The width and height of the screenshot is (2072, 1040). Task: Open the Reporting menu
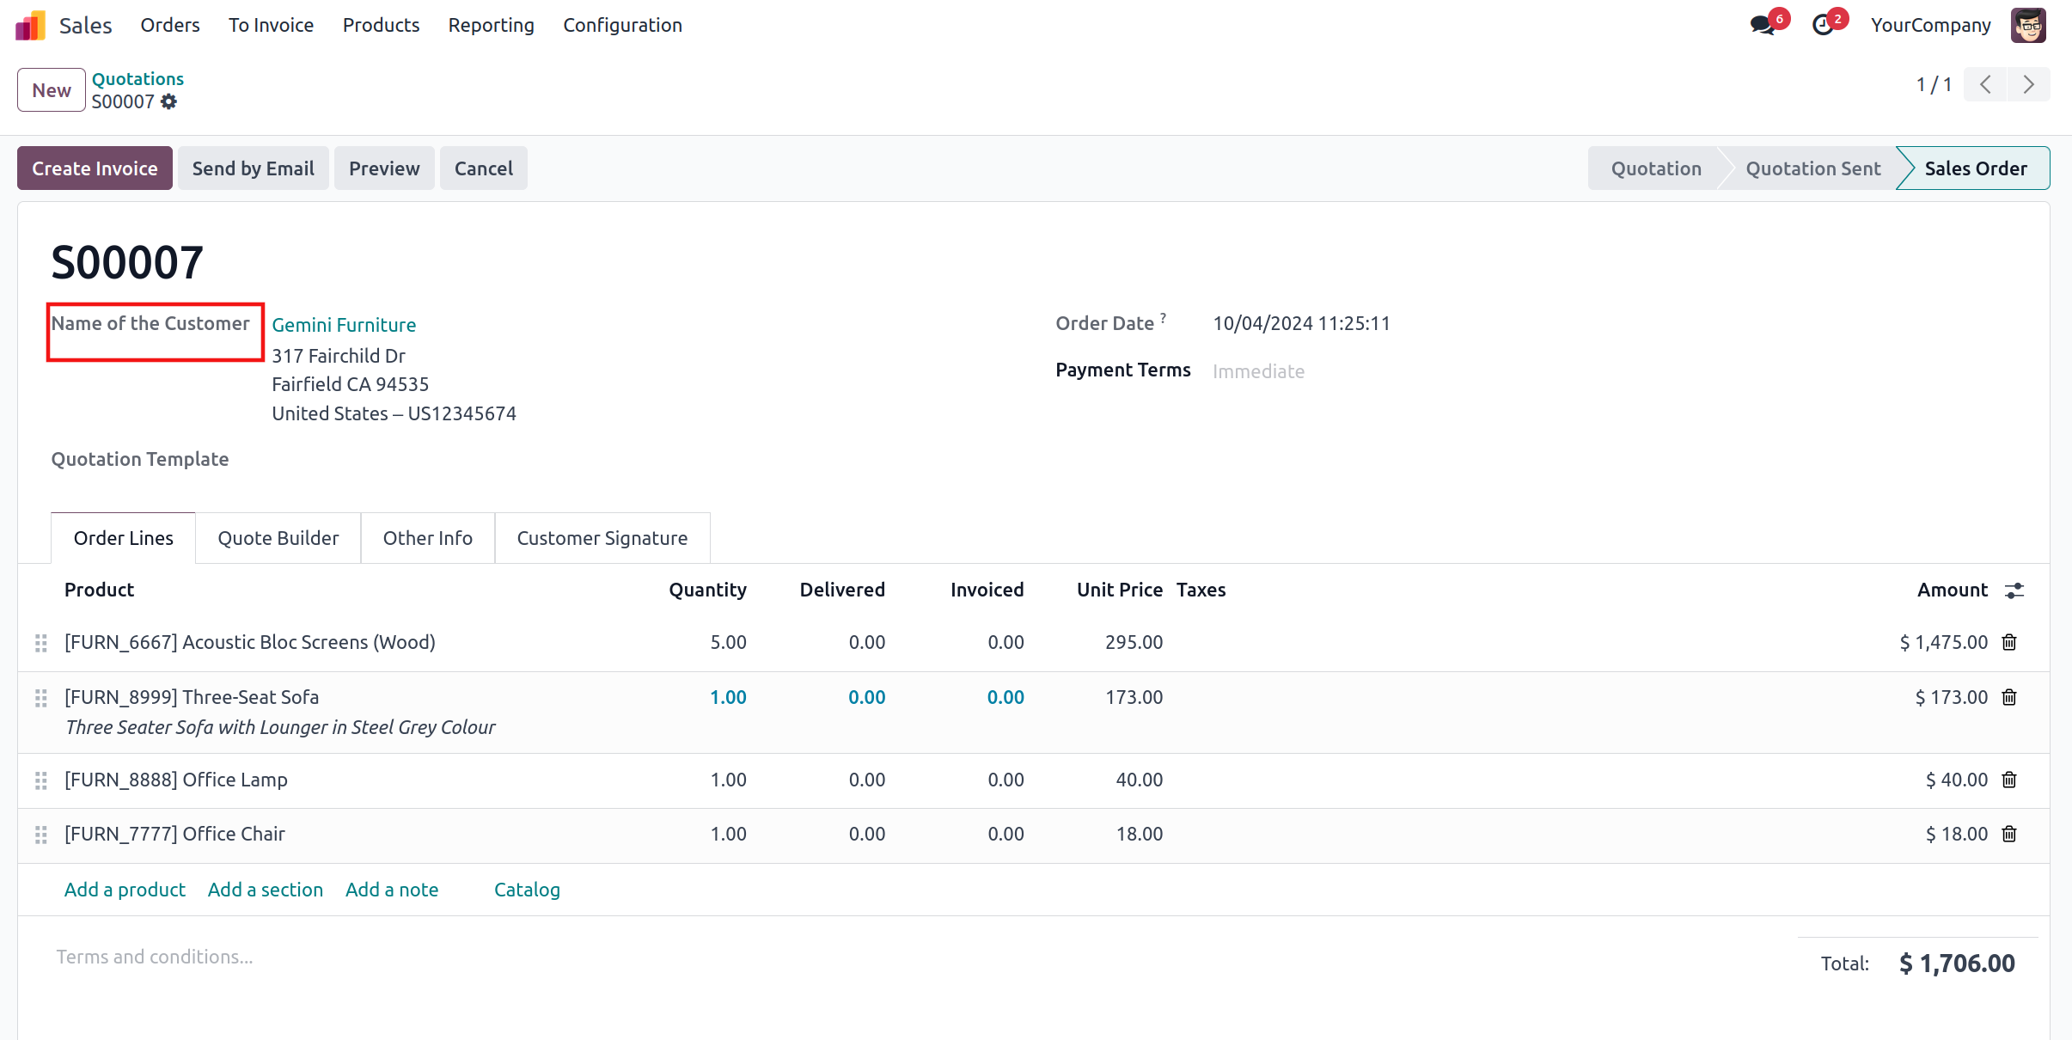pos(491,25)
